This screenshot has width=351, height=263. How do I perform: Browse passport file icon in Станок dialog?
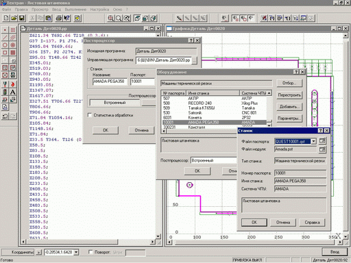[x=322, y=141]
